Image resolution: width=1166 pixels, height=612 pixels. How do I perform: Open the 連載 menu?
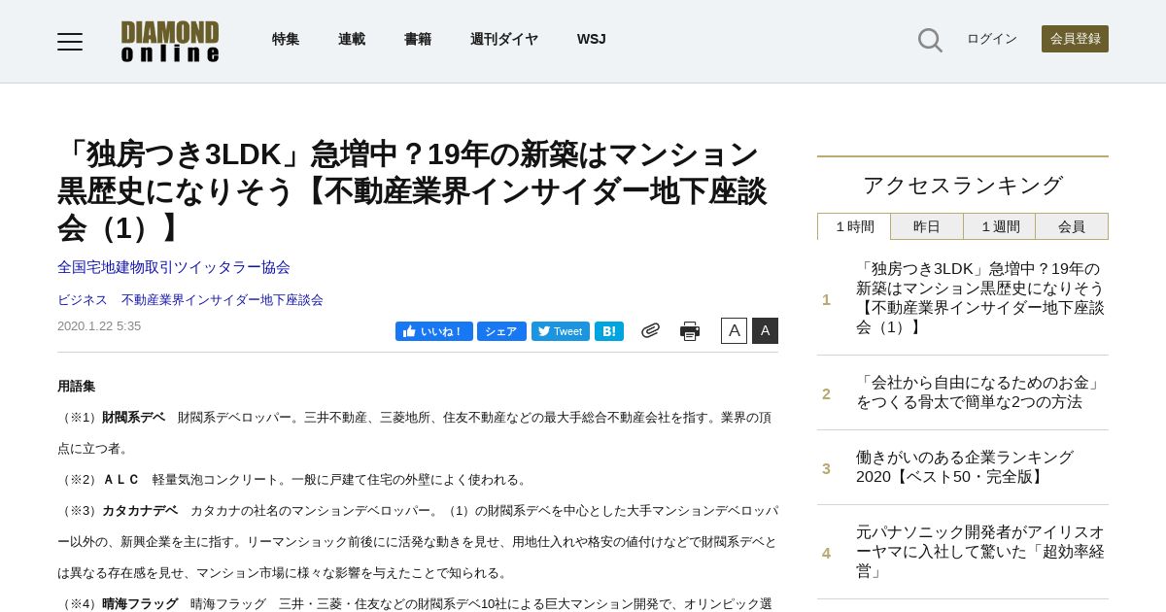pyautogui.click(x=352, y=39)
